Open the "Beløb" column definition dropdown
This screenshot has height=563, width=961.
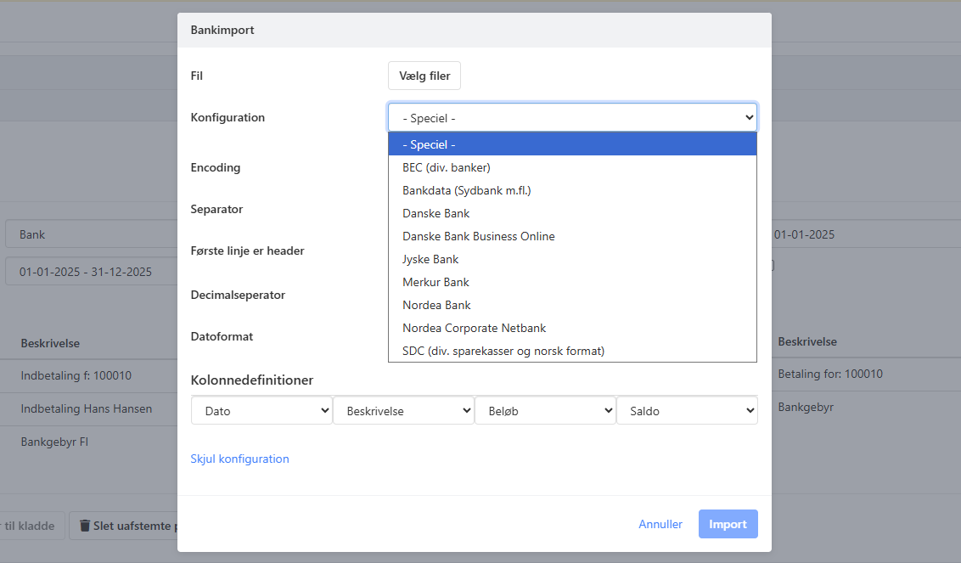(545, 410)
